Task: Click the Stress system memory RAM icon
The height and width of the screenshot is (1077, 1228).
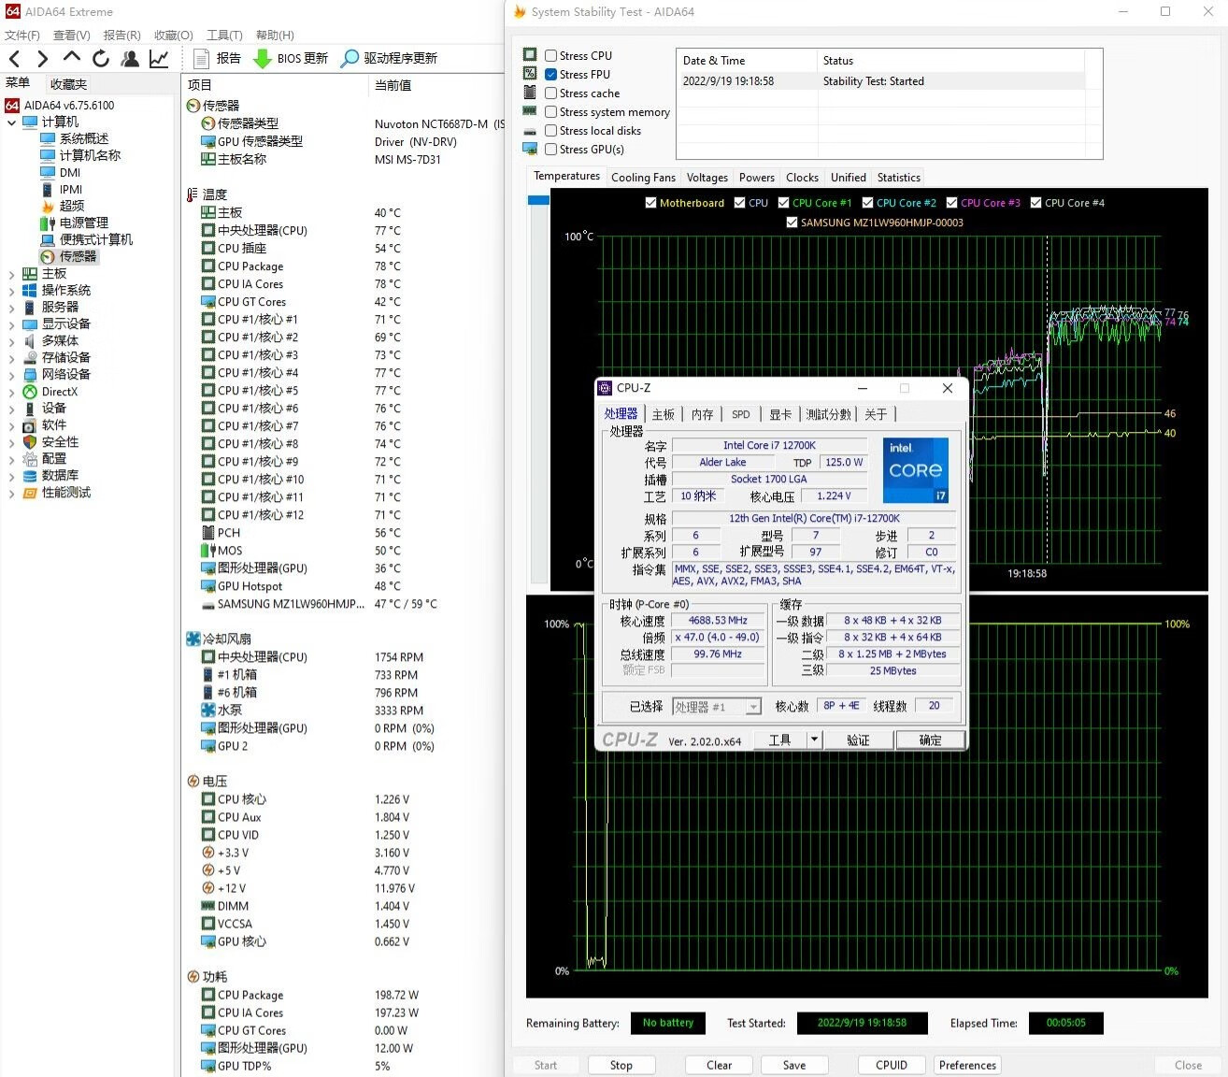Action: 530,111
